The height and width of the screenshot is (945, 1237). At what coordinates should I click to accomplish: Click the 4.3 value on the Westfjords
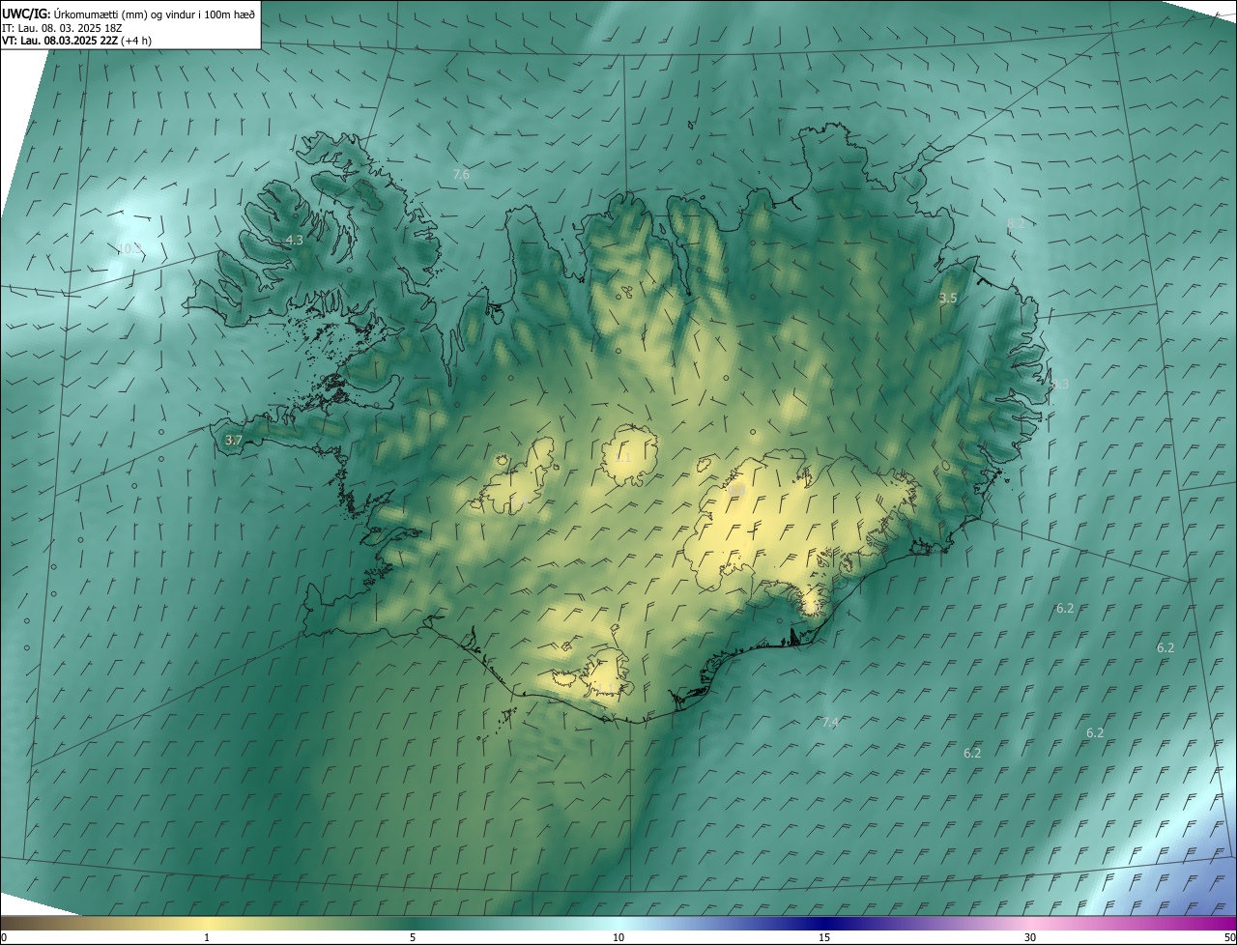[x=294, y=240]
